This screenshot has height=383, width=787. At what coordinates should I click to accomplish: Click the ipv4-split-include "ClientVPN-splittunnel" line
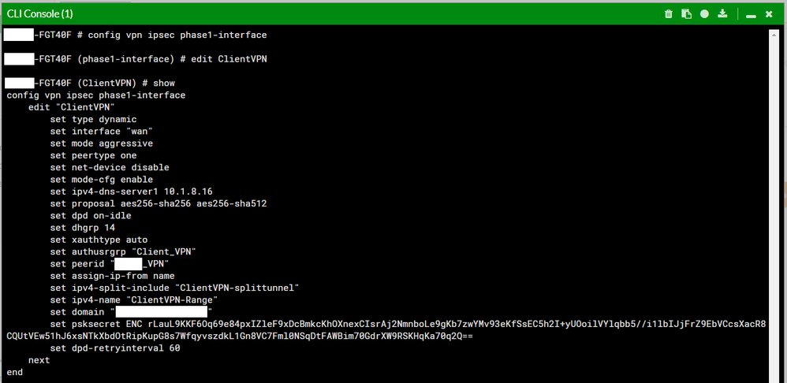[174, 288]
